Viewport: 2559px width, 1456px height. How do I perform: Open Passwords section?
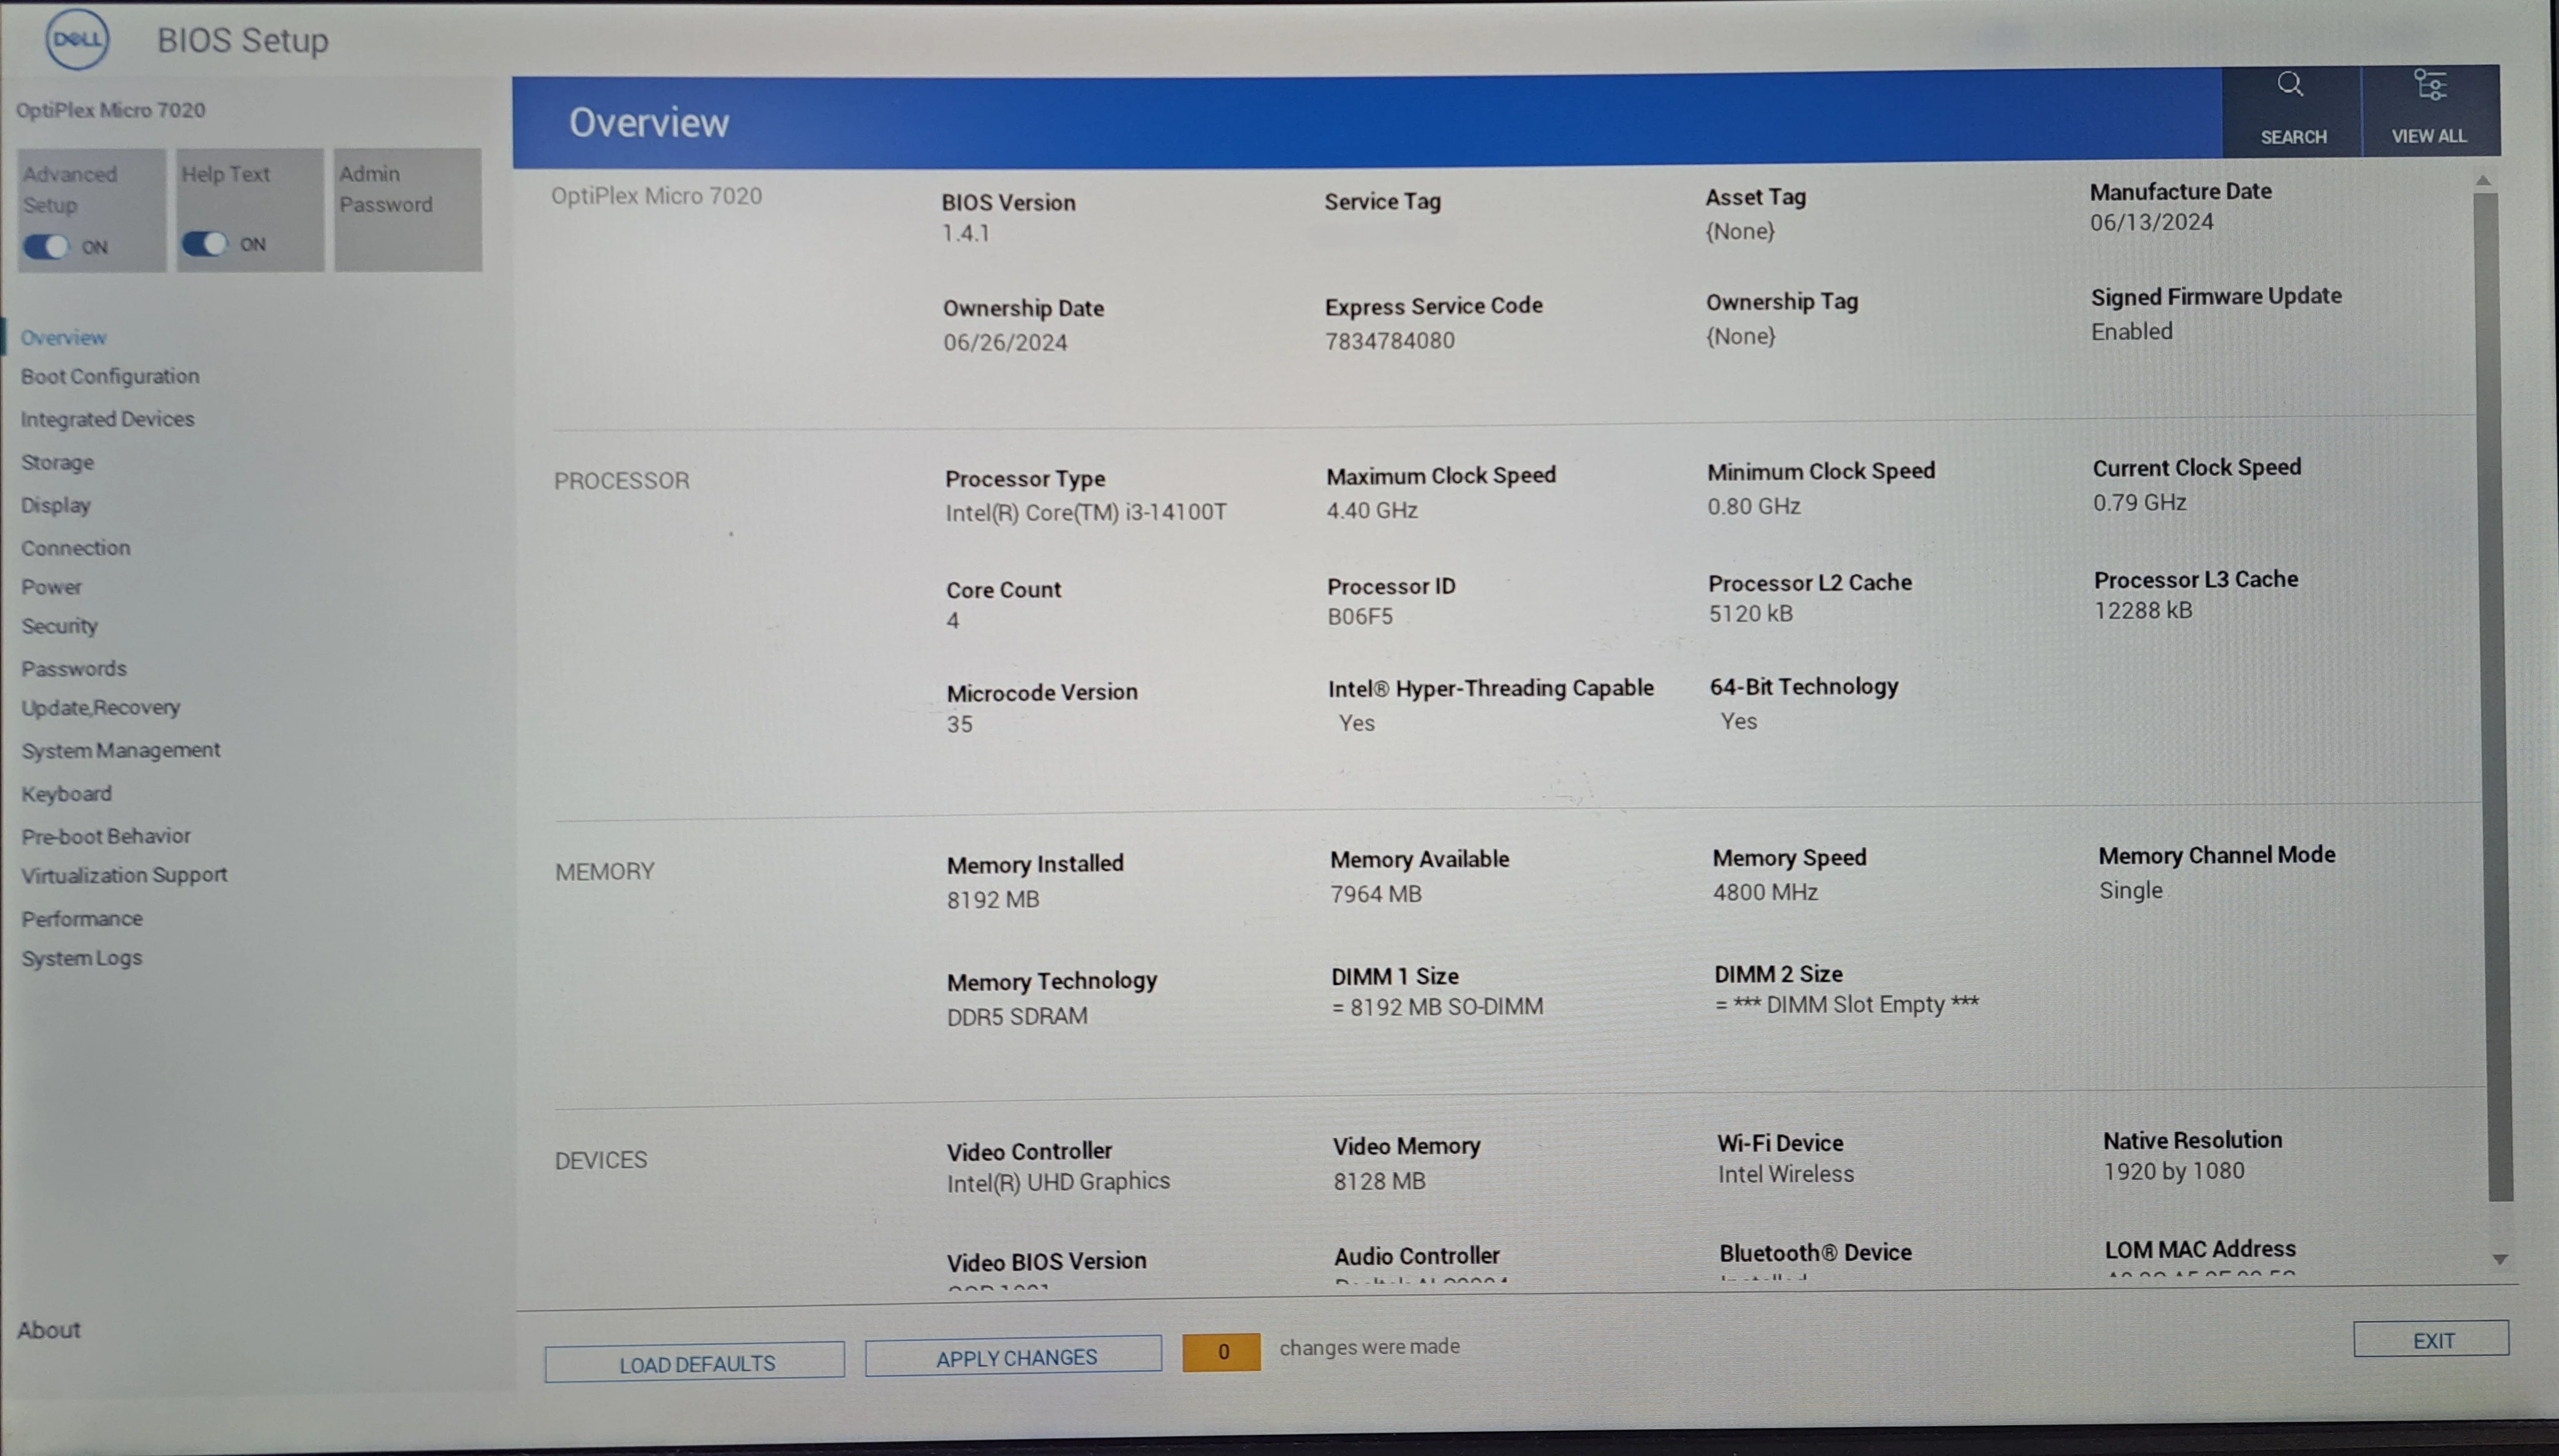point(74,668)
